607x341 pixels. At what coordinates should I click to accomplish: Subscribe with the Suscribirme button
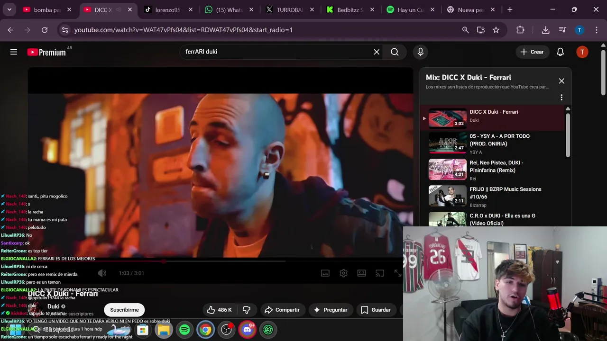[x=124, y=310]
